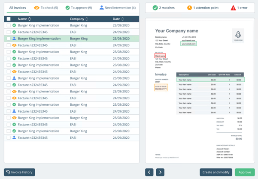This screenshot has width=258, height=179.
Task: Go to the previous invoice with left arrow
Action: pos(149,172)
